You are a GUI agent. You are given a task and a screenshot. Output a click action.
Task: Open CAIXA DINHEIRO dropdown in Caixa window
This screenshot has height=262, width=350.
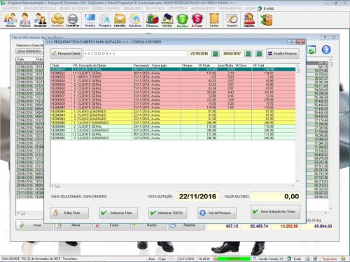click(30, 51)
